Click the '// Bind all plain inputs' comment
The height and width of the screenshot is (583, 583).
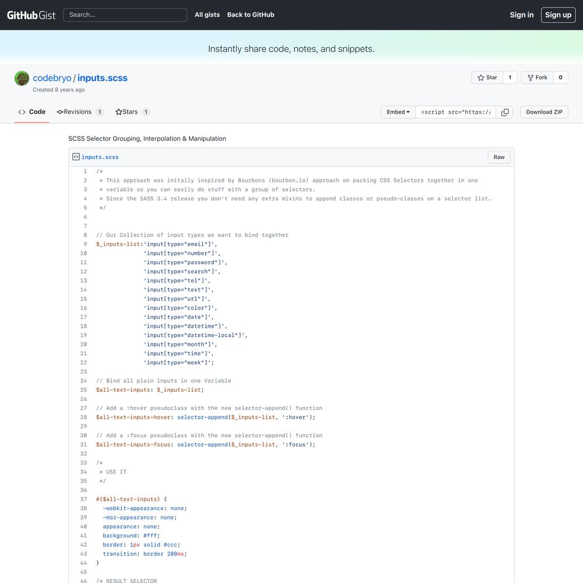(x=164, y=381)
